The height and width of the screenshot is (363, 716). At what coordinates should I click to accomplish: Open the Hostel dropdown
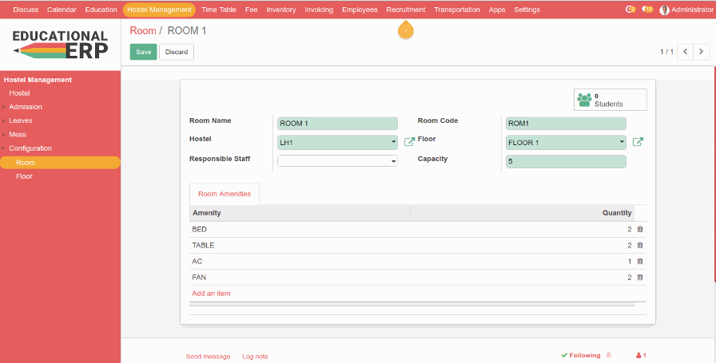[394, 143]
